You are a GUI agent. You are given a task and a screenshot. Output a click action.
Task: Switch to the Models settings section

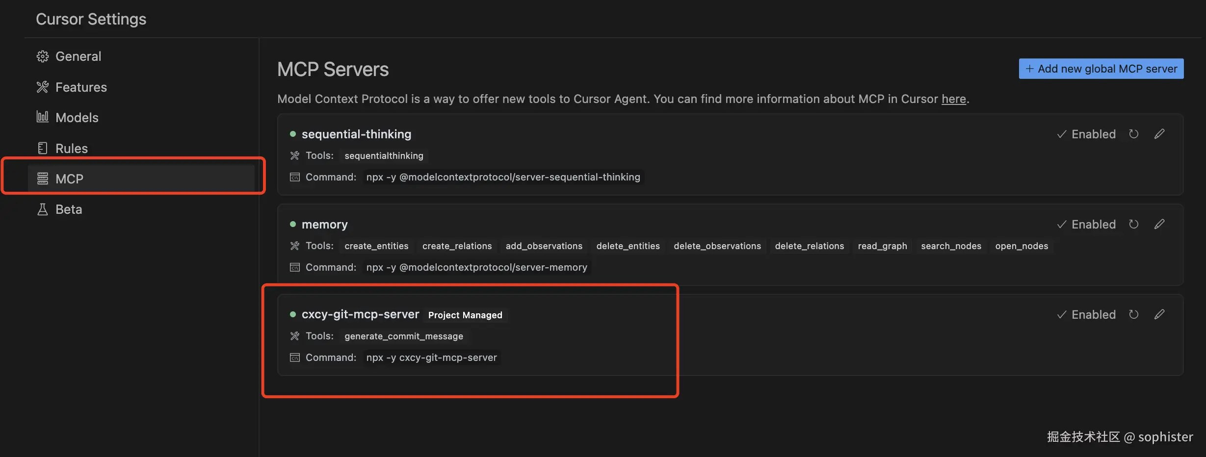point(141,118)
